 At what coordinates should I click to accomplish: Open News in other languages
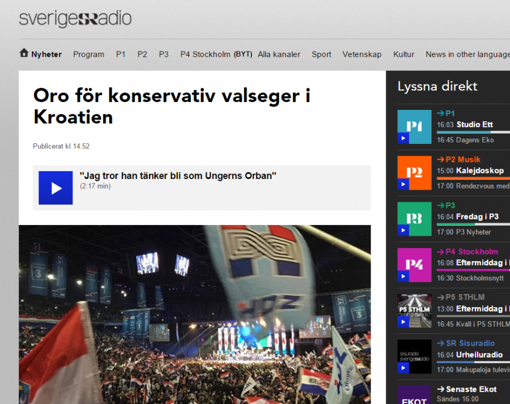tap(467, 54)
